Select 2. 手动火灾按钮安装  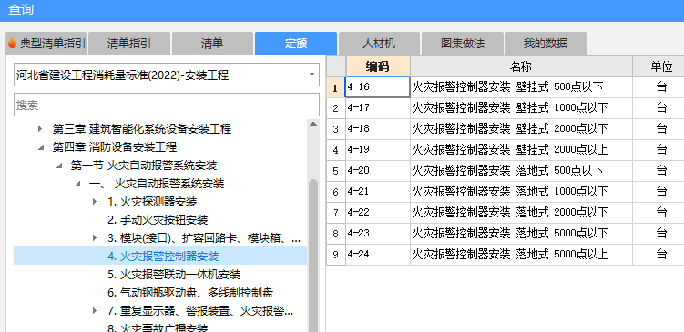(x=158, y=220)
